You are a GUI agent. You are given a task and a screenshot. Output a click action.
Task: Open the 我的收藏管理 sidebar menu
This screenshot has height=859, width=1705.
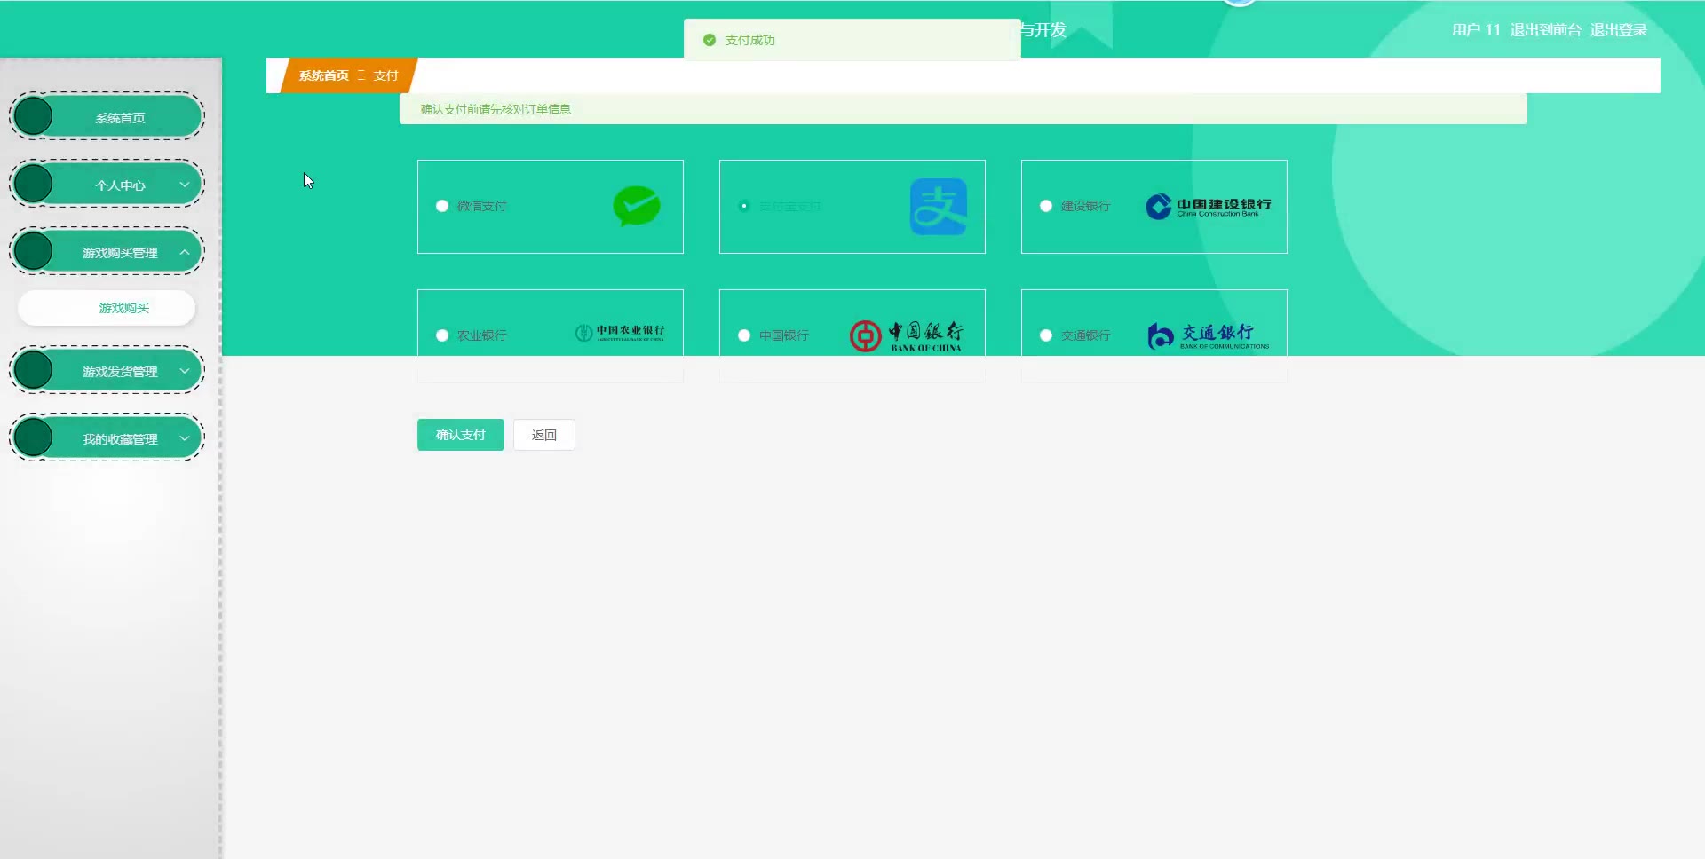click(x=107, y=437)
